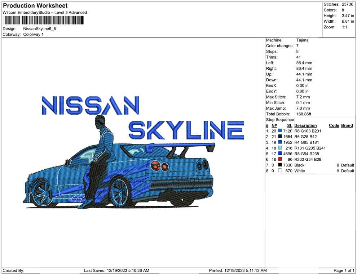Select the red thread swatch for stop 6
Screen dimensions: 357x274
(280, 159)
